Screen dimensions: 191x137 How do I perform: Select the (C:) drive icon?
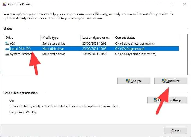[x=7, y=43]
